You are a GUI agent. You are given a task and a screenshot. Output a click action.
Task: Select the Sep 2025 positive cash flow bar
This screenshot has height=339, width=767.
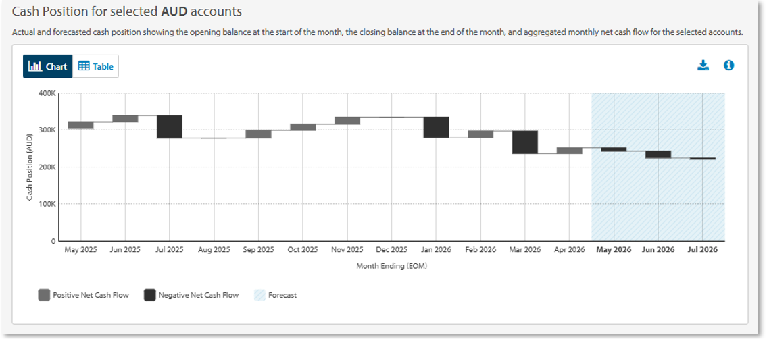point(259,134)
